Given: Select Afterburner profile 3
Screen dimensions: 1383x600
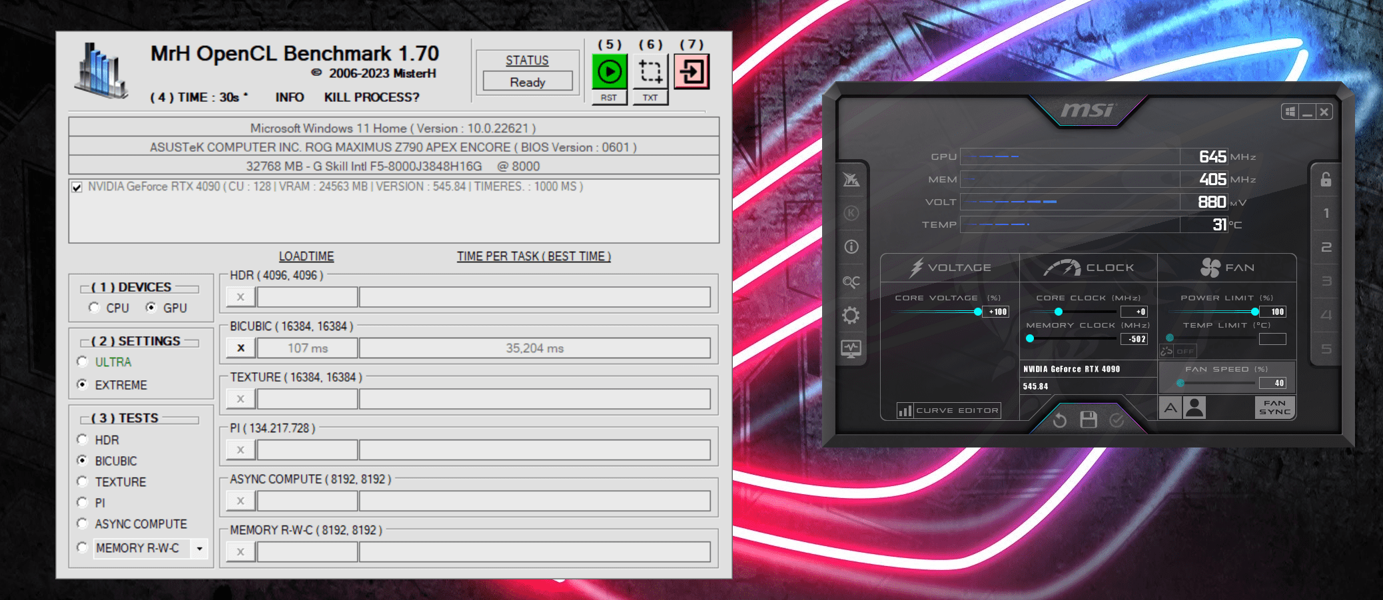Looking at the screenshot, I should click(1326, 281).
